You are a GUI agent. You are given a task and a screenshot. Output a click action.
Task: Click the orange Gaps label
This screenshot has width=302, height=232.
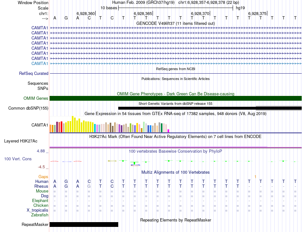43,177
